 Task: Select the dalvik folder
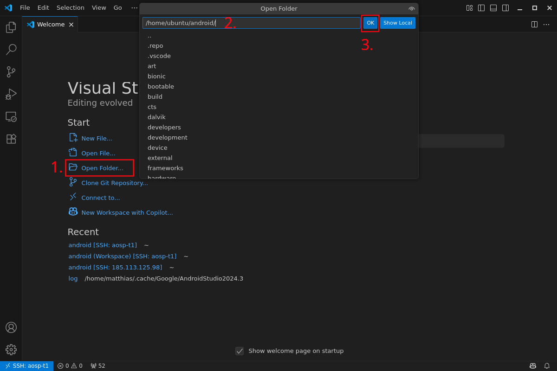(x=279, y=117)
